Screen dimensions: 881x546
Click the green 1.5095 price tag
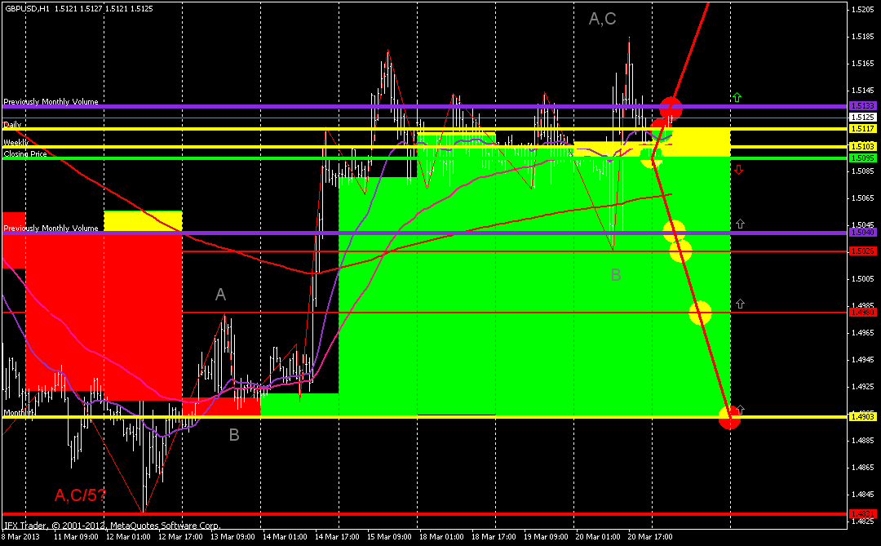pyautogui.click(x=862, y=158)
